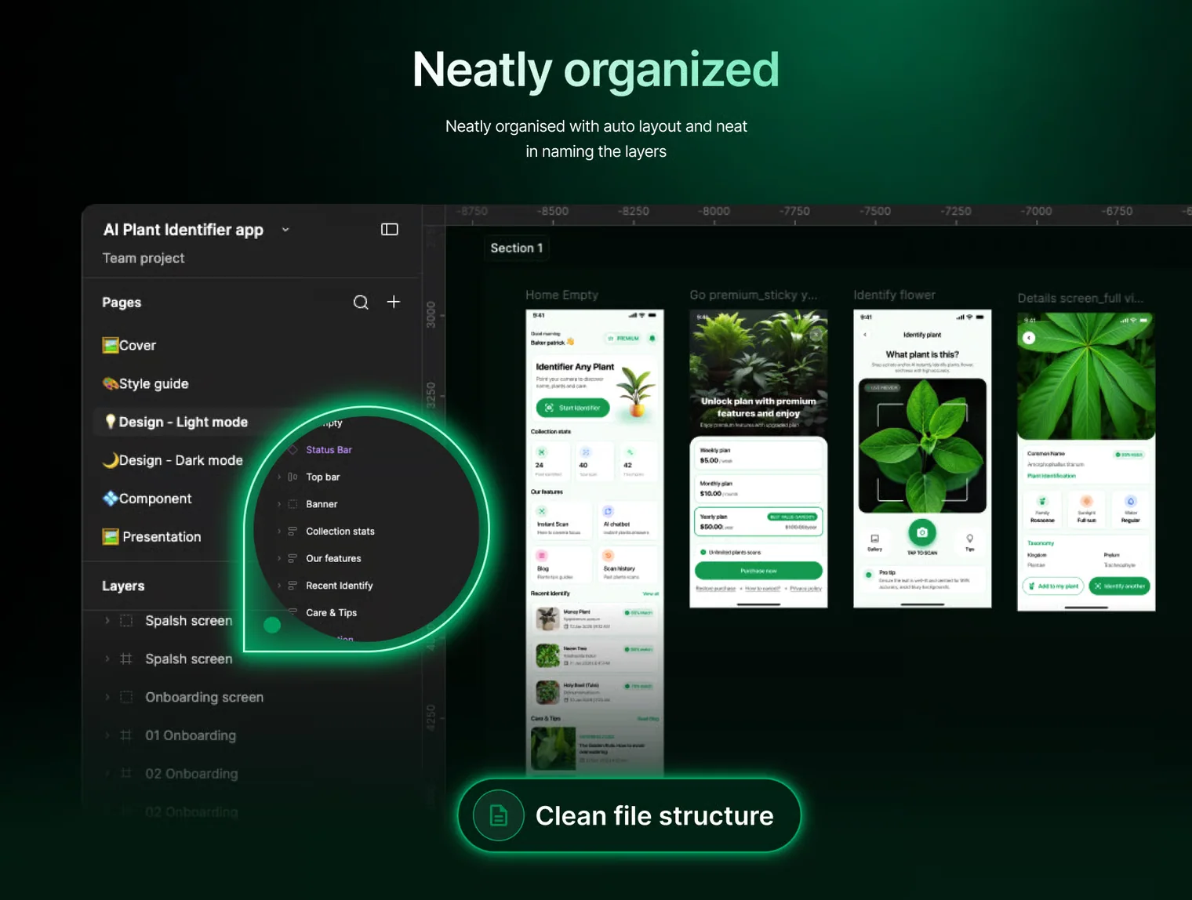1192x900 pixels.
Task: Click the frame icon beside 01 Onboarding
Action: pyautogui.click(x=126, y=735)
